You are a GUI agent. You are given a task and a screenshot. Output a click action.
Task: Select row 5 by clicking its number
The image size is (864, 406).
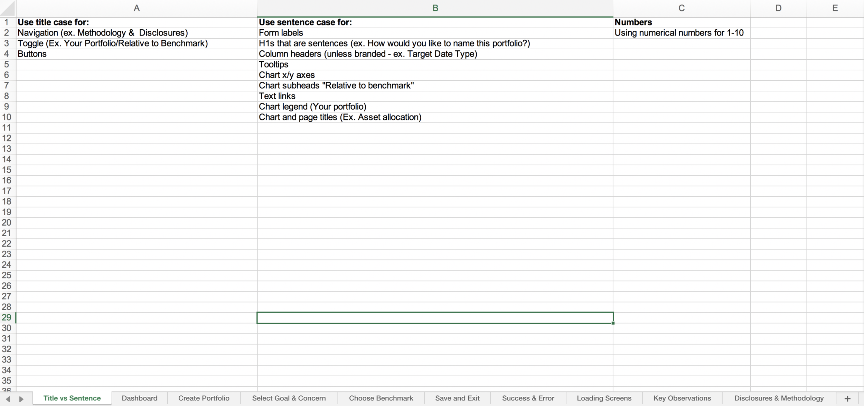(7, 64)
